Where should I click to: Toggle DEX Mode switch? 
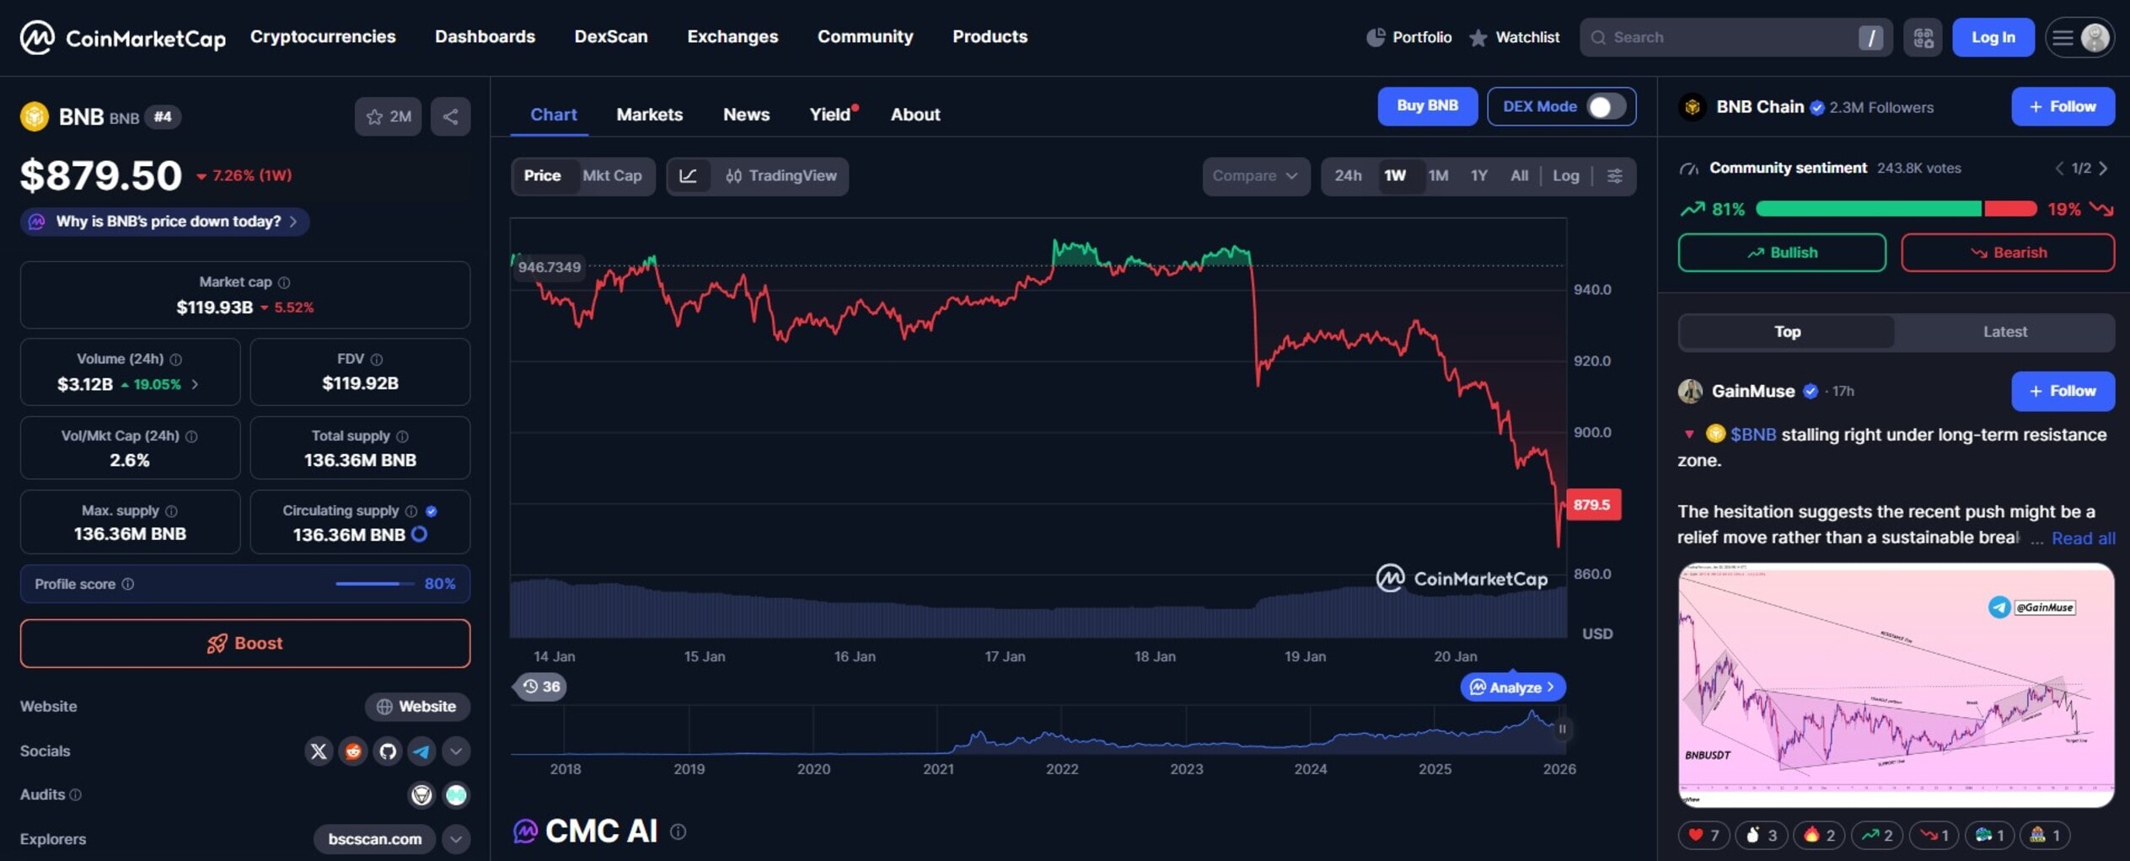coord(1599,106)
